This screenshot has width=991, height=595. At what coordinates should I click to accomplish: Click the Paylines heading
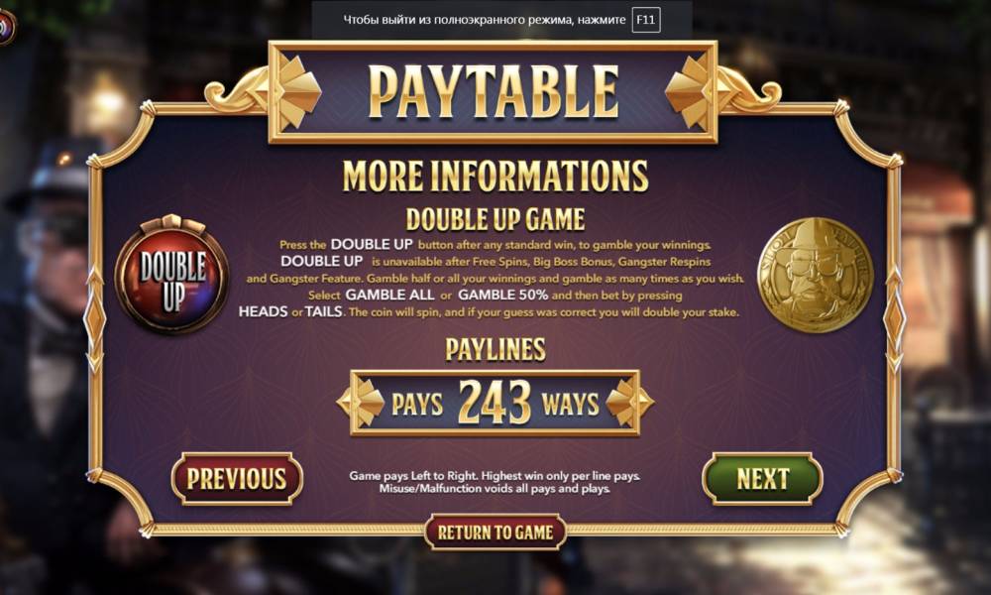click(x=495, y=349)
